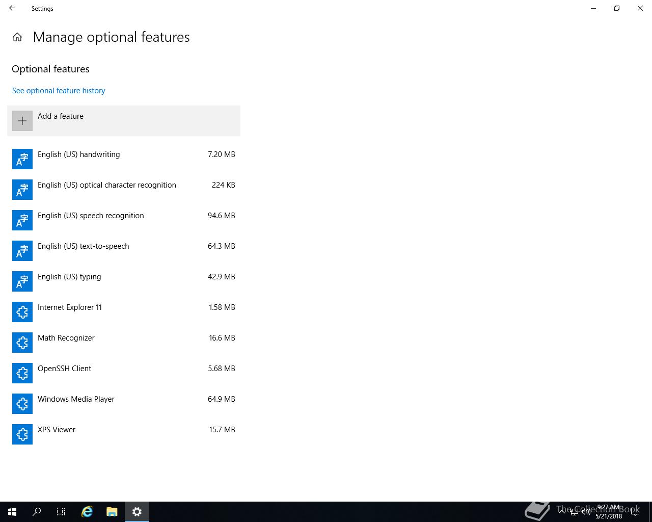Select Windows Media Player text
The image size is (652, 522).
76,399
